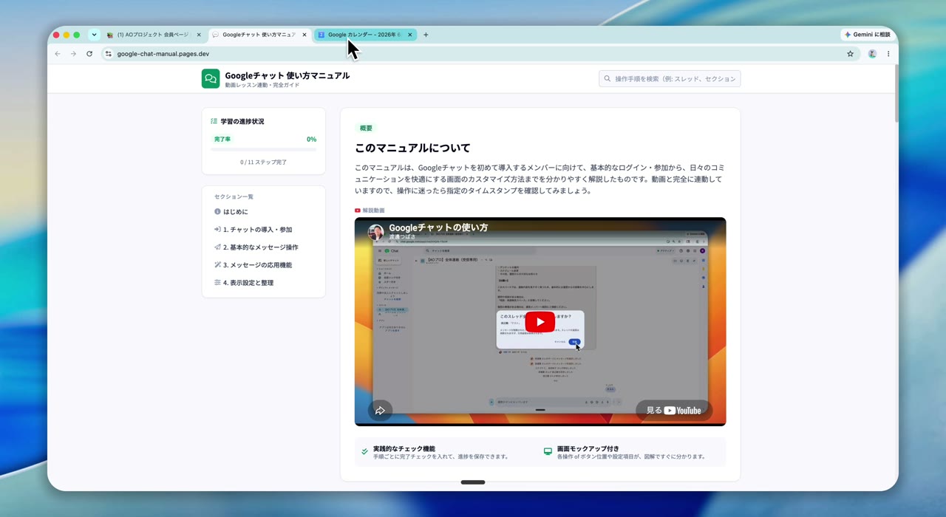Click the 実践的なチェック機能 feature title
The width and height of the screenshot is (946, 517).
pyautogui.click(x=404, y=448)
